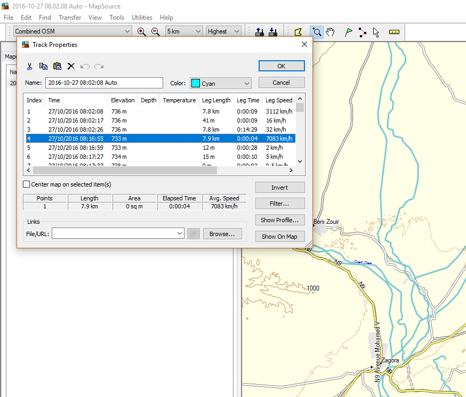Open the Edit menu
This screenshot has height=397, width=466.
click(26, 18)
